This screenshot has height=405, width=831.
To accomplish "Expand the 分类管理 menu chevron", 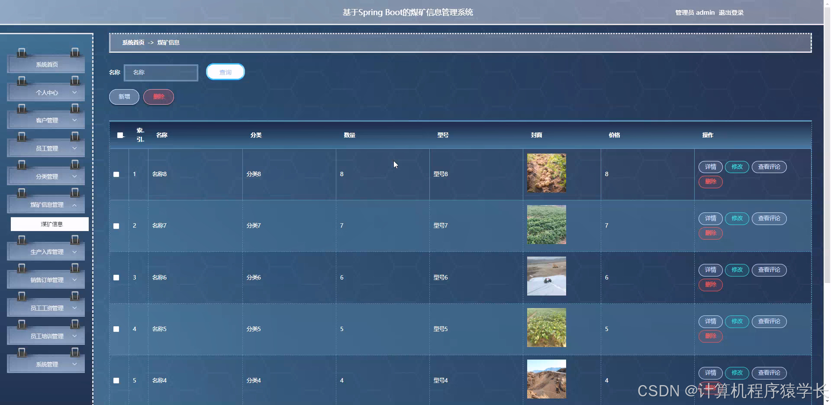I will tap(74, 177).
